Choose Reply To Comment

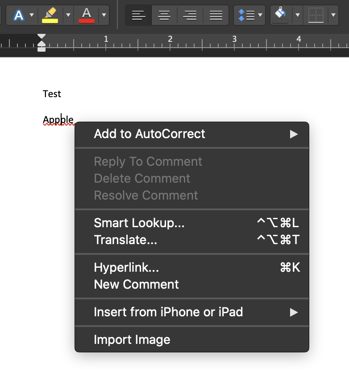pyautogui.click(x=191, y=162)
